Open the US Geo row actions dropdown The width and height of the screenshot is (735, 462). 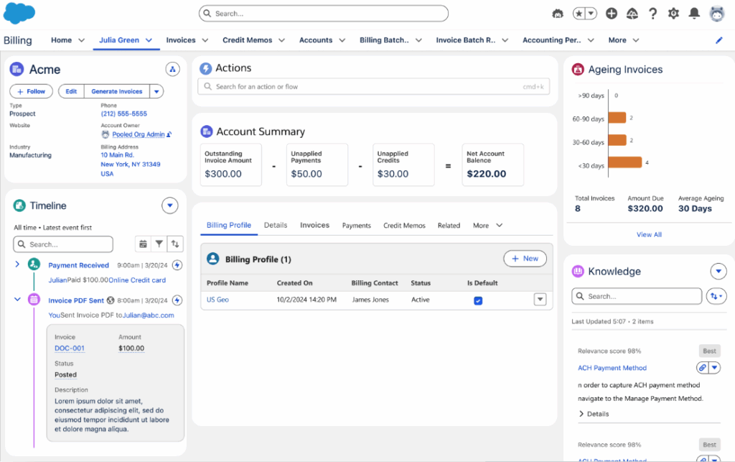pos(540,300)
